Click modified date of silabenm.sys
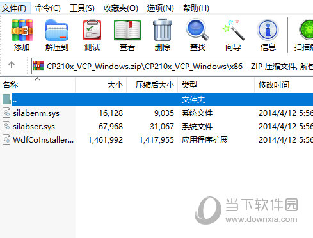This screenshot has height=238, width=313. tap(285, 113)
